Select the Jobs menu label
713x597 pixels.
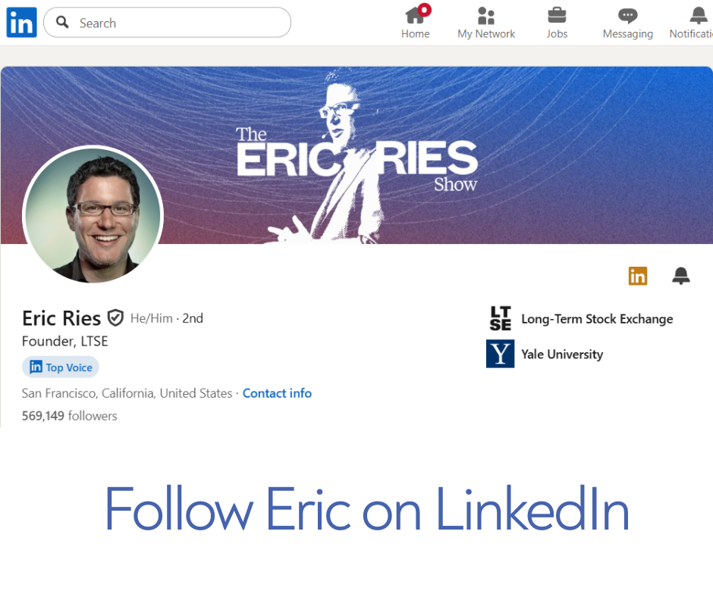pyautogui.click(x=557, y=34)
